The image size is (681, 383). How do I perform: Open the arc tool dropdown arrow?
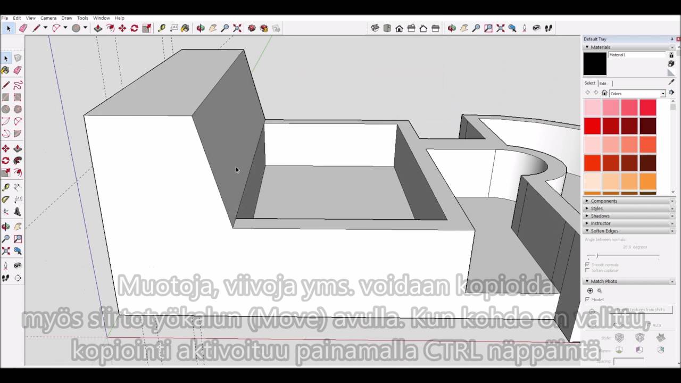[65, 28]
